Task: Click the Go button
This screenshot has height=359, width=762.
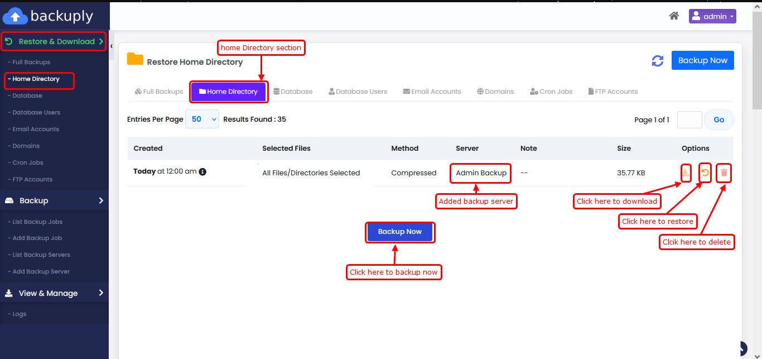Action: point(719,119)
